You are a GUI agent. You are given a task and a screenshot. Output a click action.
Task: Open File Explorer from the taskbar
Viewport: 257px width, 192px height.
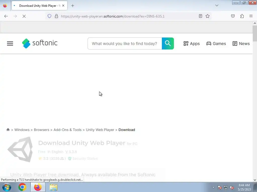tap(53, 187)
